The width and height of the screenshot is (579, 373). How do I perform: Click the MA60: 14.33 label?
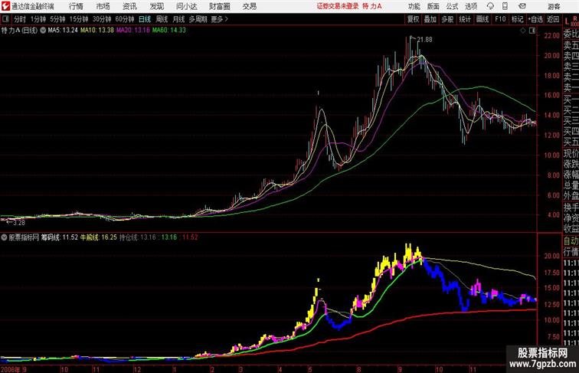point(169,31)
